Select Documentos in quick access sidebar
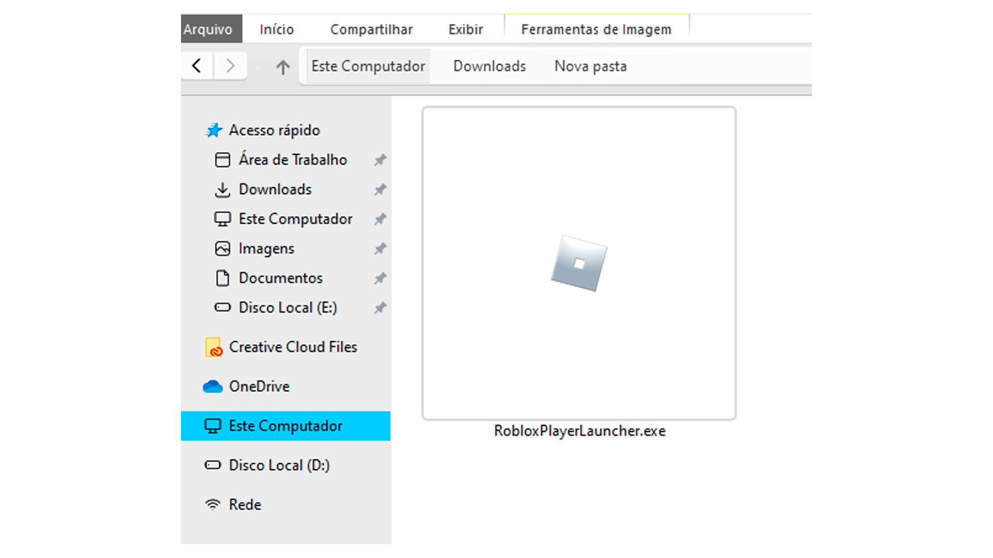The image size is (993, 558). (x=280, y=278)
